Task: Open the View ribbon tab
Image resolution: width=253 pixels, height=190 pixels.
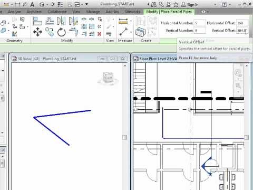Action: point(76,12)
